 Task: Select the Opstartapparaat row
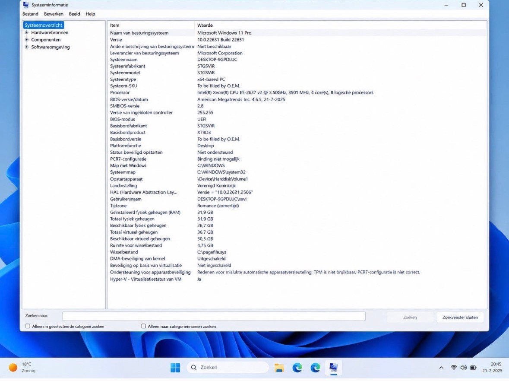tap(297, 179)
